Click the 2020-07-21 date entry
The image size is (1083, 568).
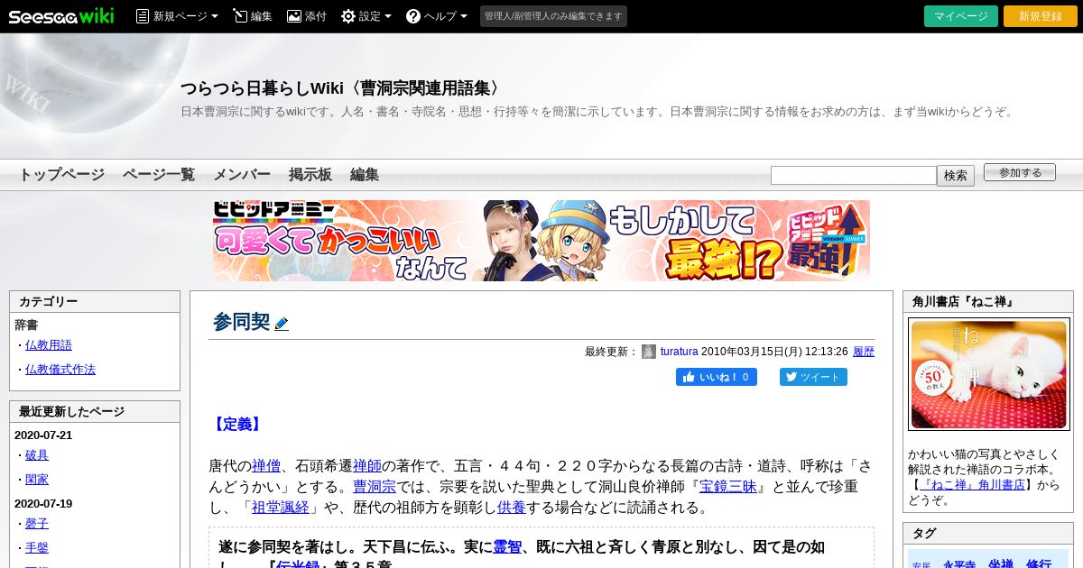[43, 435]
